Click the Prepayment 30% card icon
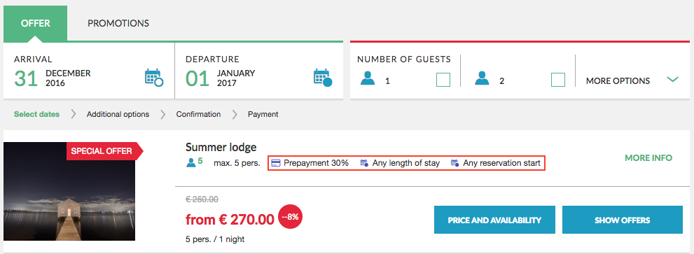This screenshot has width=694, height=254. (x=275, y=163)
